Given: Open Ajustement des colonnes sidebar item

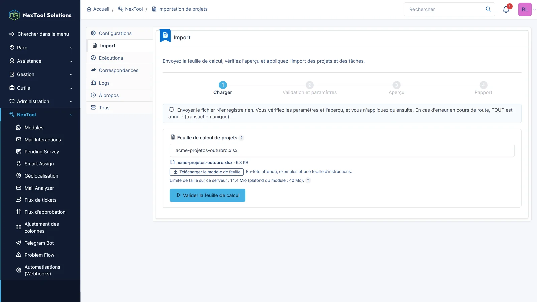Looking at the screenshot, I should point(40,228).
